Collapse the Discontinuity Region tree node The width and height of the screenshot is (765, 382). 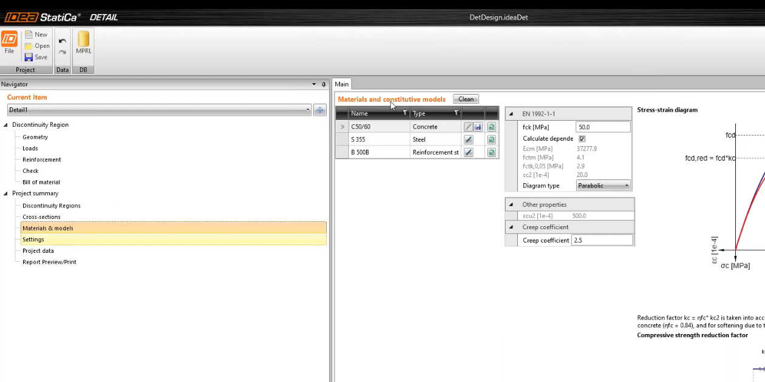pyautogui.click(x=6, y=125)
